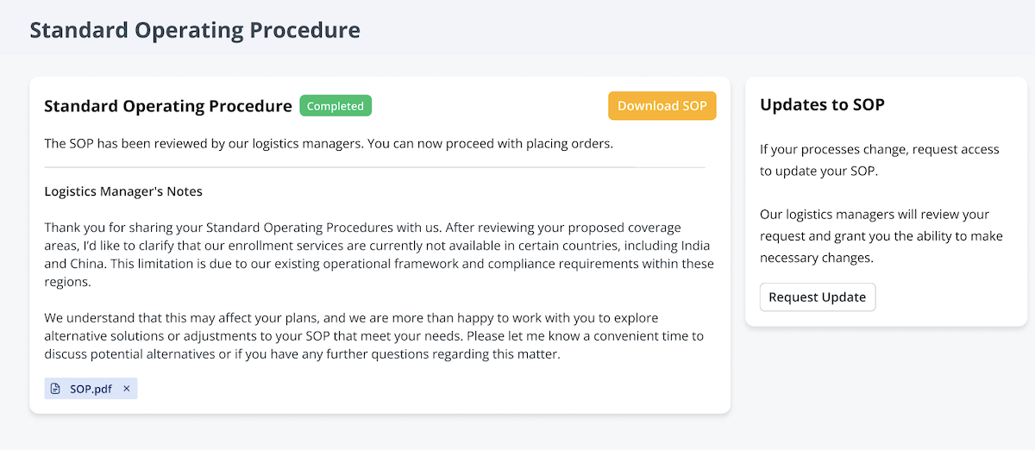Click the Updates to SOP heading

click(x=822, y=105)
